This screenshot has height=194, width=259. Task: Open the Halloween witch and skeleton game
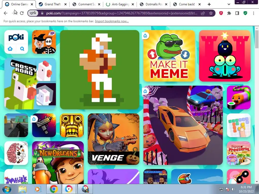pyautogui.click(x=44, y=42)
